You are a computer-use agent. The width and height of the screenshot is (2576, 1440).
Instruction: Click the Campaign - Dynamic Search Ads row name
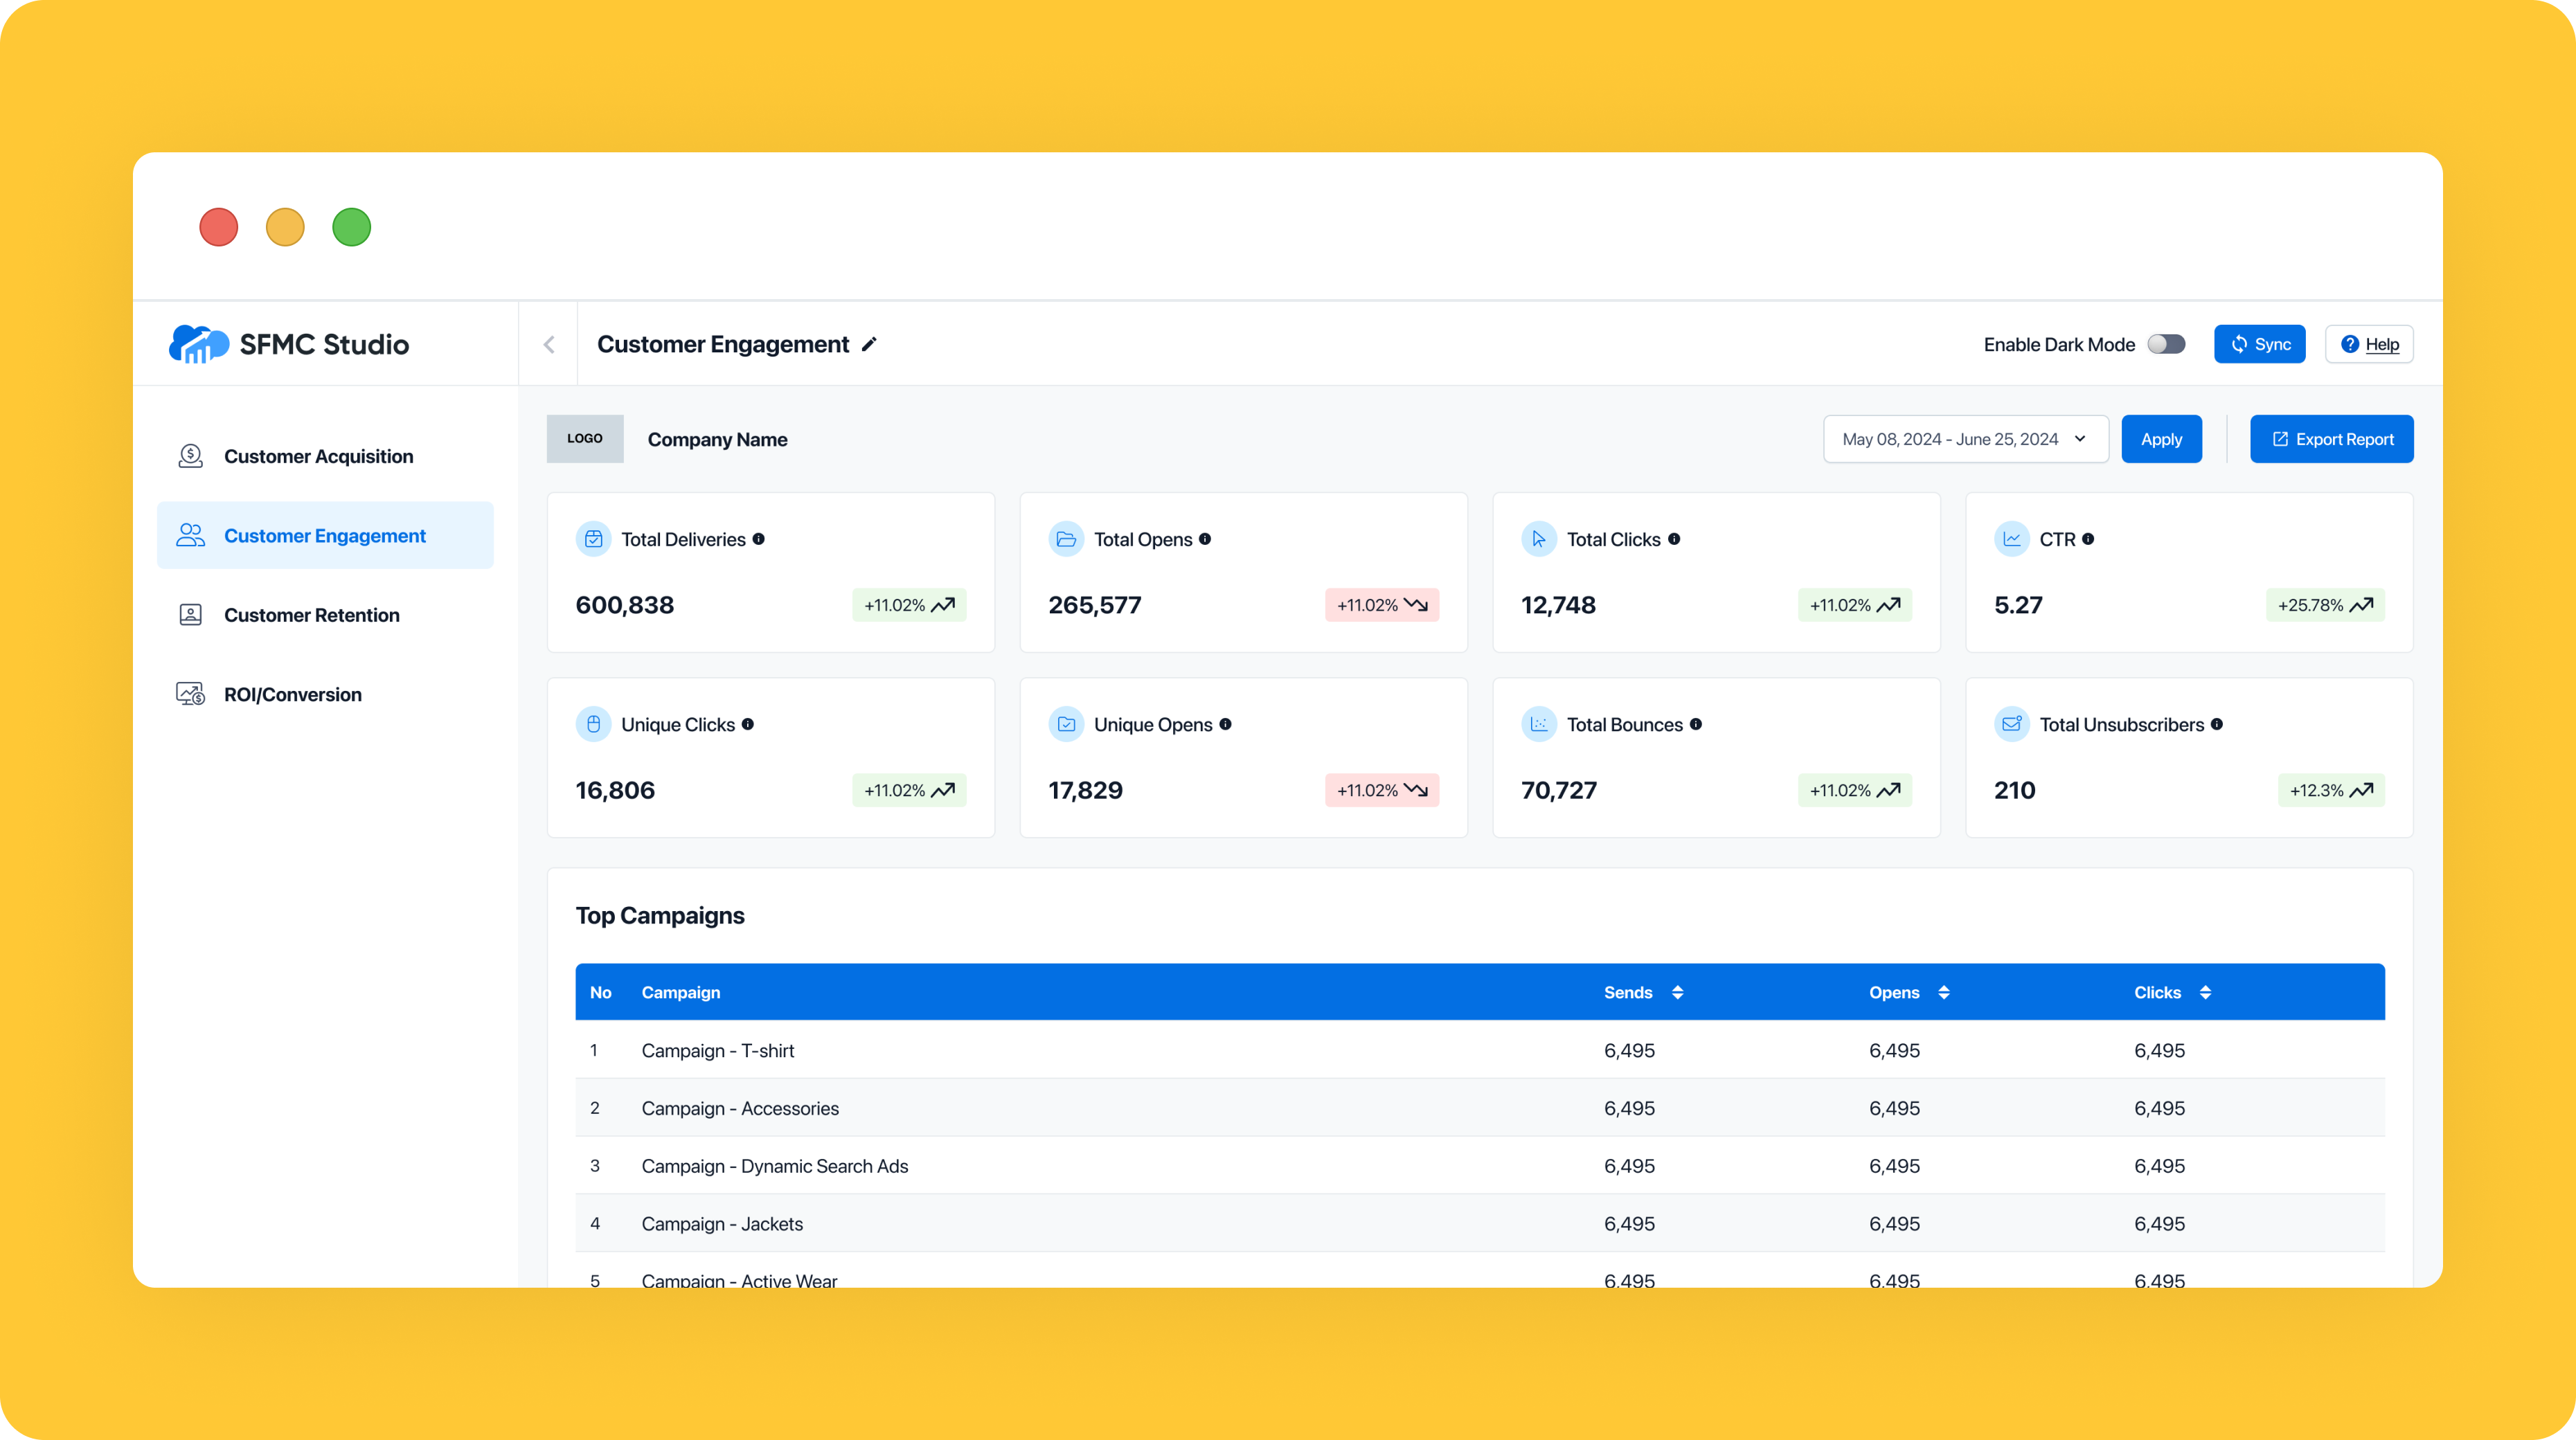[x=775, y=1166]
